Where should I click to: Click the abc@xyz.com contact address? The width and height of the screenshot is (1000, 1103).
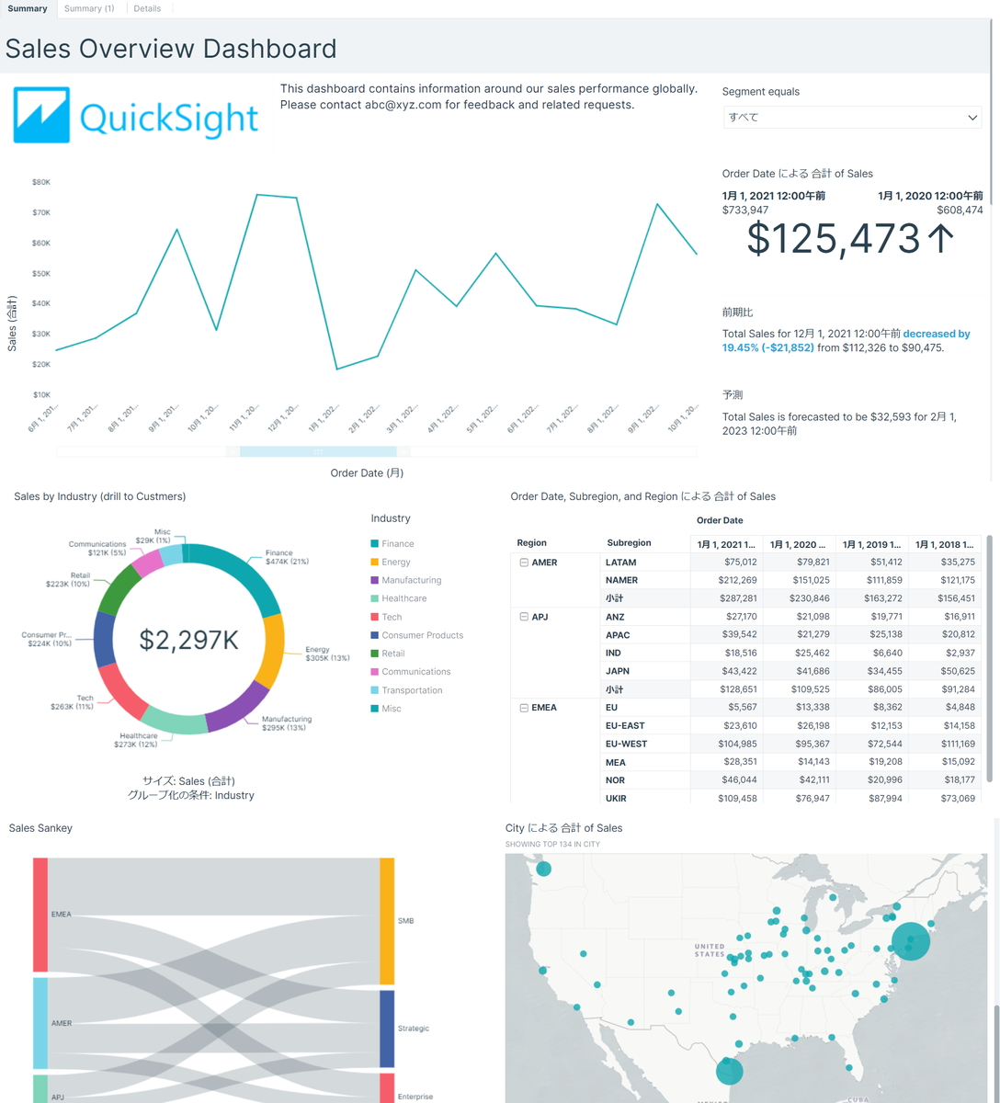[x=397, y=104]
